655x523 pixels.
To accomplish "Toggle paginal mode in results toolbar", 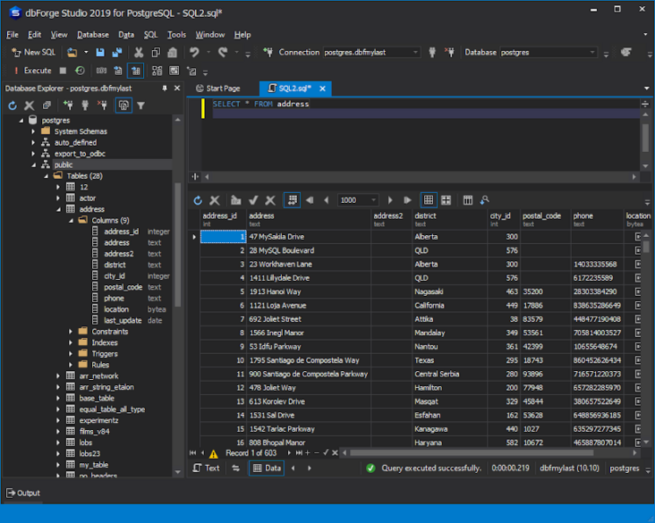I will 292,200.
